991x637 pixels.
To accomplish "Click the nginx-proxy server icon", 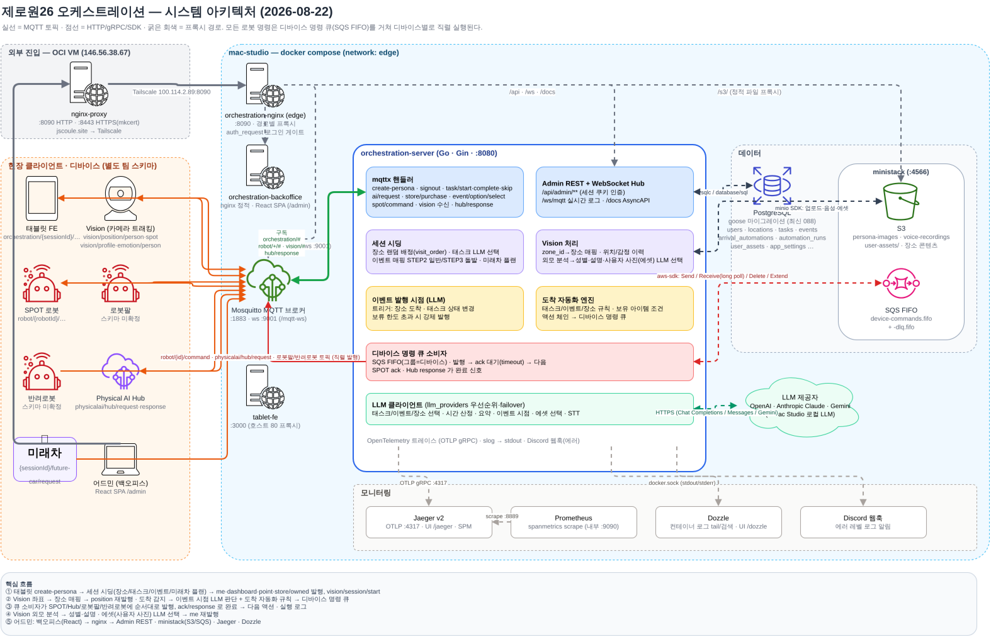I will pos(89,84).
